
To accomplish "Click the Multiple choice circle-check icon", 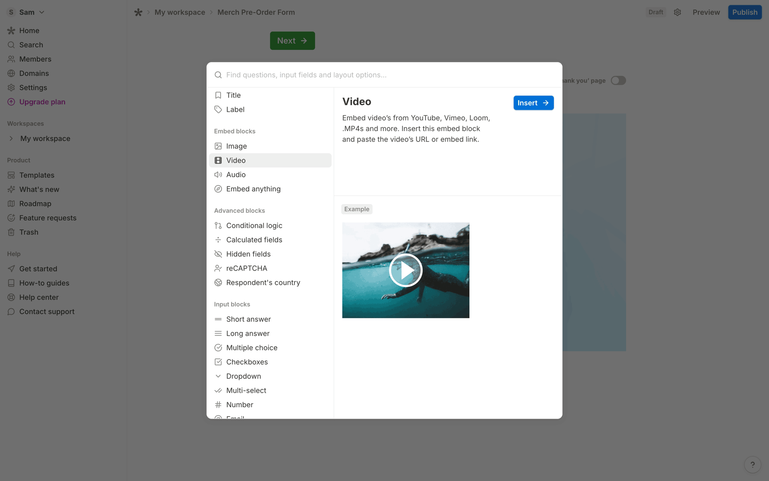I will [218, 348].
